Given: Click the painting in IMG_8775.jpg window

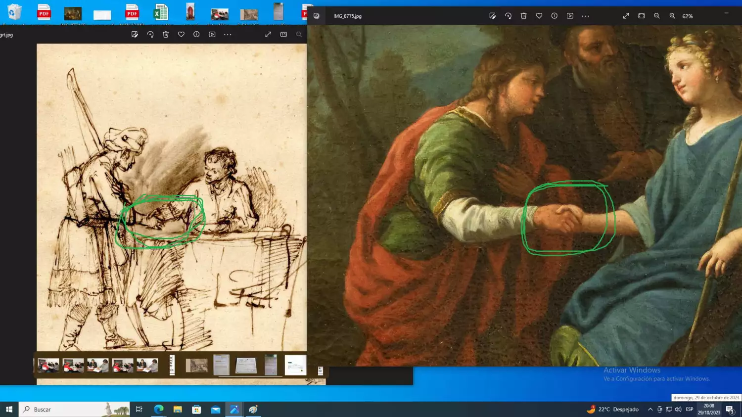Looking at the screenshot, I should coord(524,196).
